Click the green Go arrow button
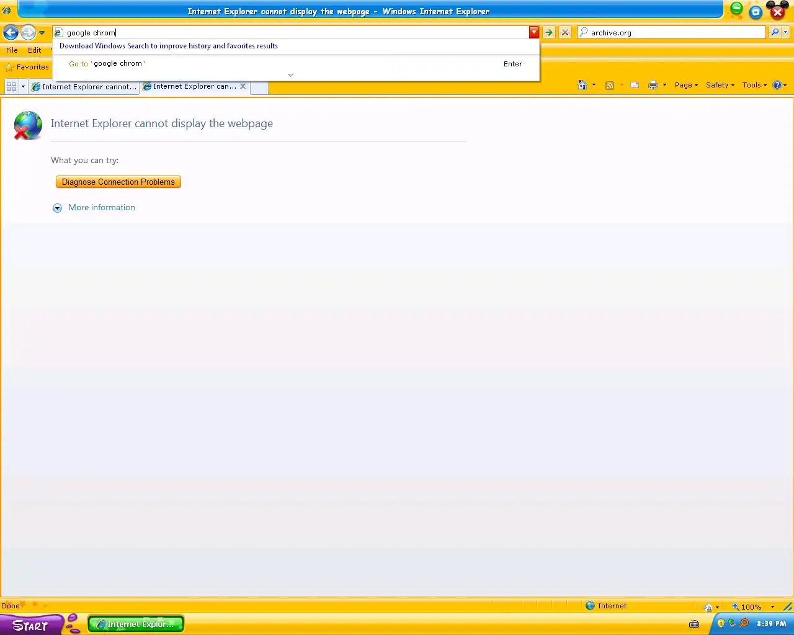 [x=549, y=33]
